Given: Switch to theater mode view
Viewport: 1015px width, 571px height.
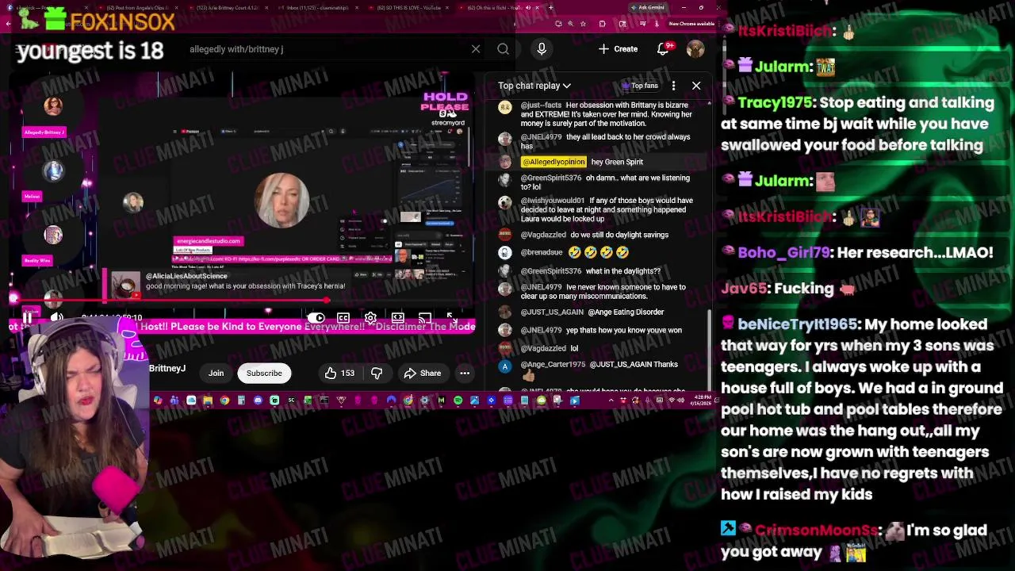Looking at the screenshot, I should [398, 318].
